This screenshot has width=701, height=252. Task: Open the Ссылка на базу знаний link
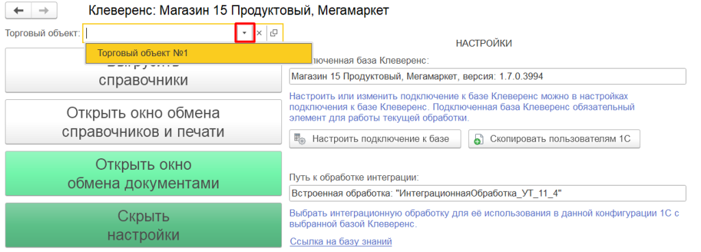341,242
